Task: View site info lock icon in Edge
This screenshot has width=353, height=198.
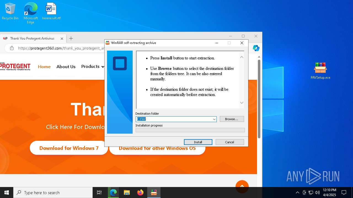Action: [12, 48]
